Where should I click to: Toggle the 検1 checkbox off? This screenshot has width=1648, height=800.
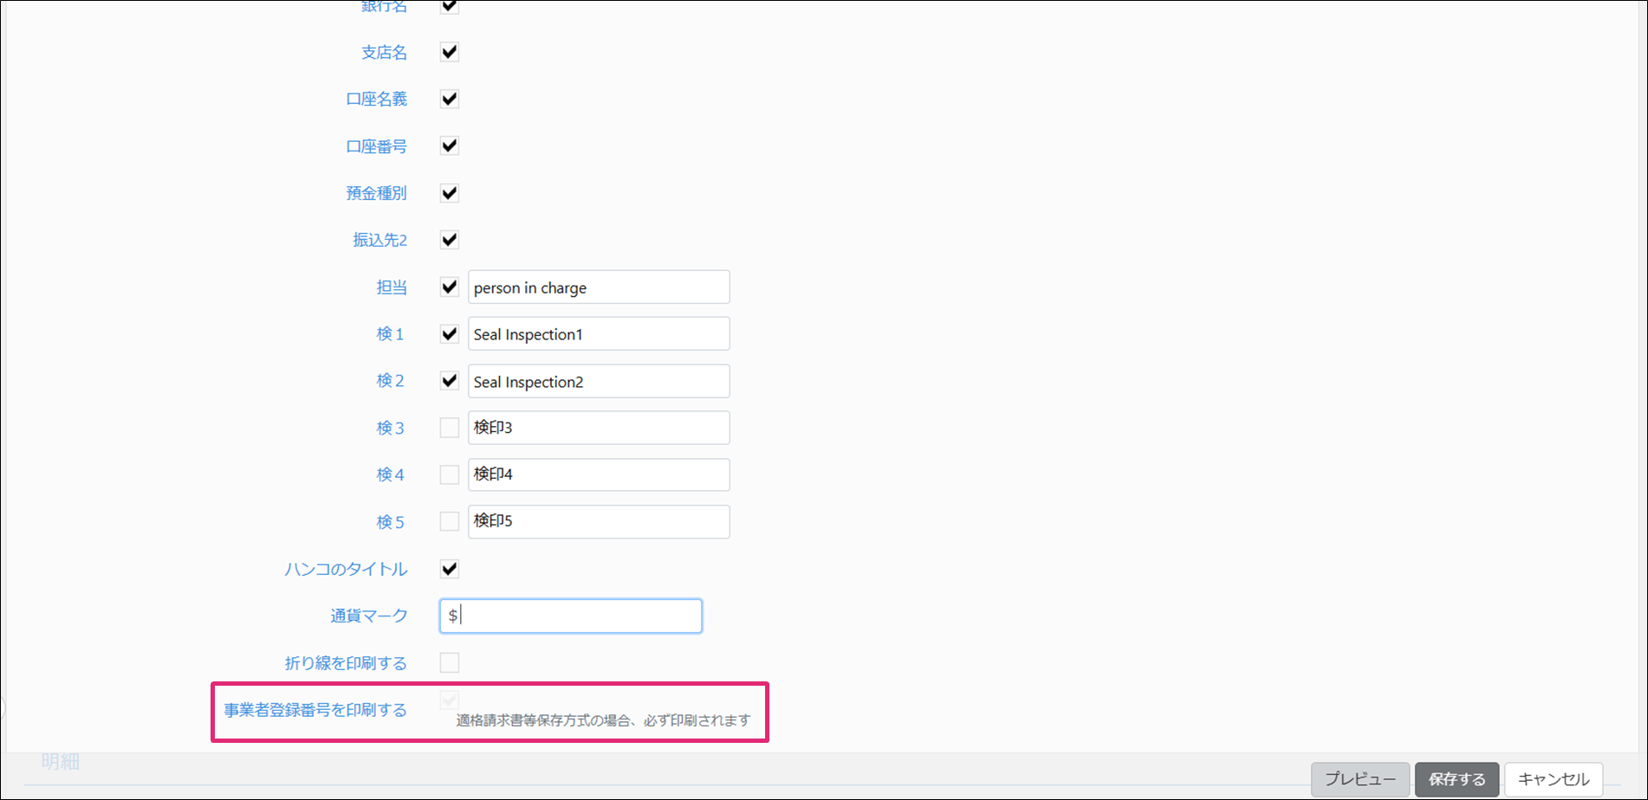point(449,334)
